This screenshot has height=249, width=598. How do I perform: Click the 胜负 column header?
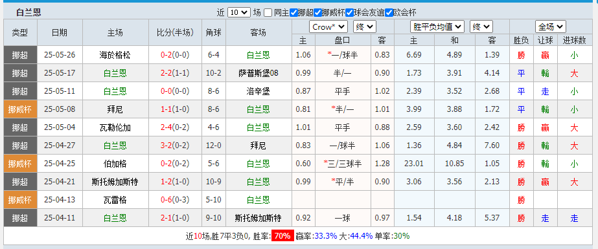(522, 40)
